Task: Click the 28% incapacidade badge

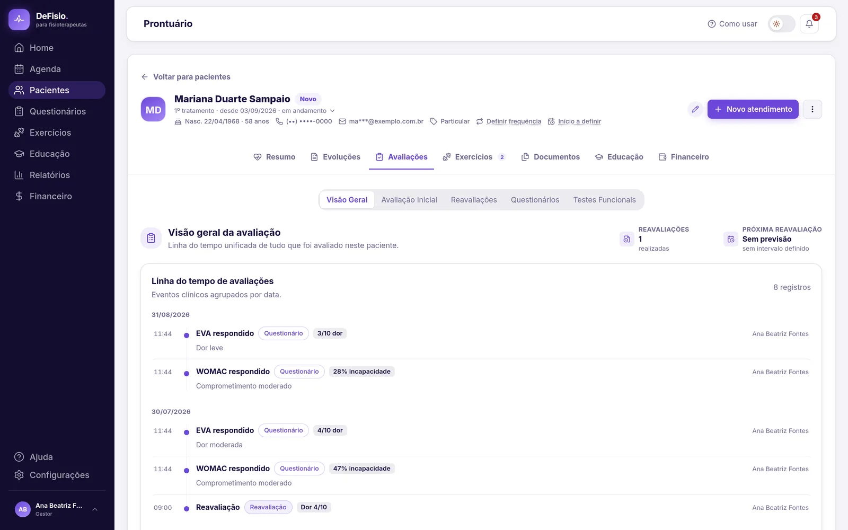Action: [362, 372]
